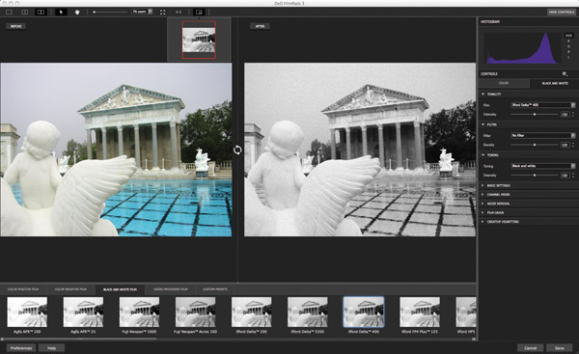Select the Fuji Neopan 1600 preset thumbnail
Viewport: 579px width, 354px height.
pyautogui.click(x=139, y=313)
